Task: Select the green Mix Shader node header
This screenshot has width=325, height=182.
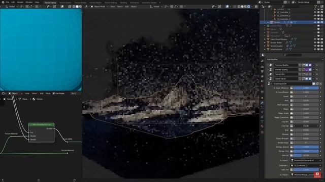Action: coord(41,125)
